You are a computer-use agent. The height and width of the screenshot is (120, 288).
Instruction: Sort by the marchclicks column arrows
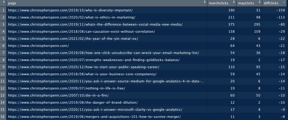coord(234,2)
